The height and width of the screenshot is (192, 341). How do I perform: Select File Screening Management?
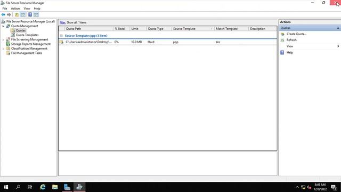tap(29, 39)
